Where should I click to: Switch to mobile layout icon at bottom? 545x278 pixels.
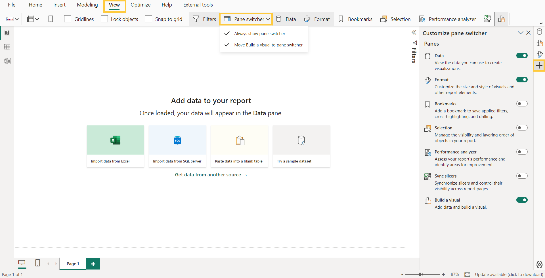(x=37, y=263)
